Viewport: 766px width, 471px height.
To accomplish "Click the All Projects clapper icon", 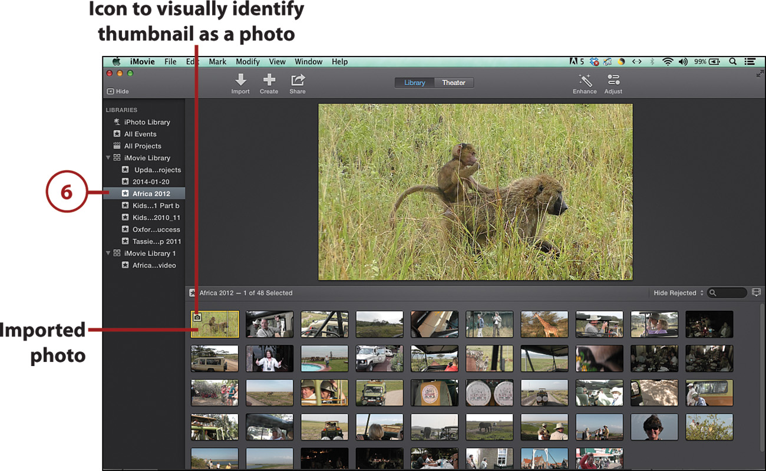I will click(x=117, y=146).
